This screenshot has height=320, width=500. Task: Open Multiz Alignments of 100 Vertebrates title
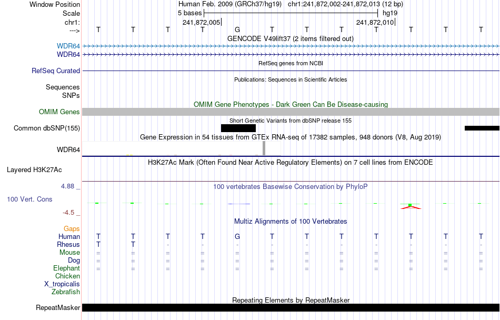tap(291, 221)
